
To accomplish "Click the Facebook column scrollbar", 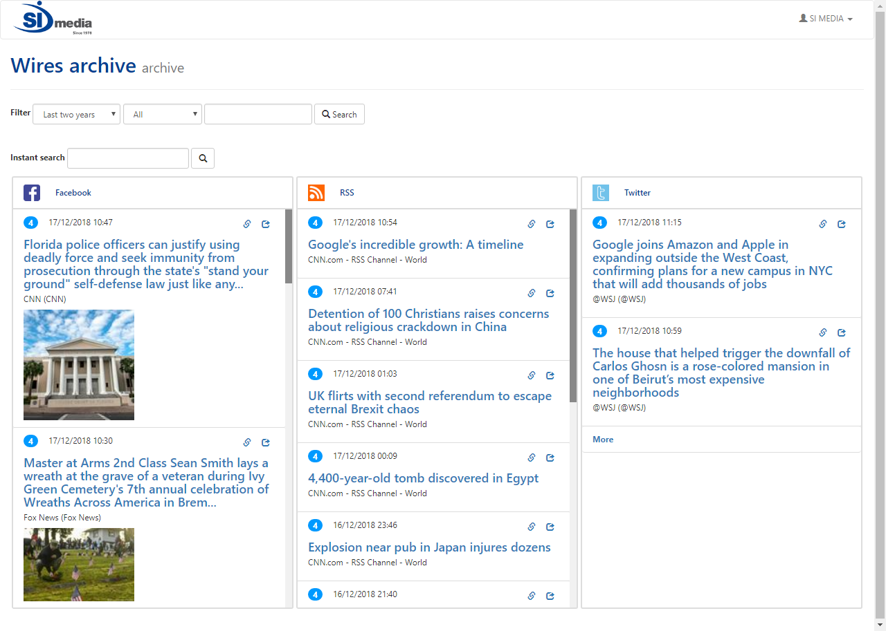I will (x=289, y=246).
